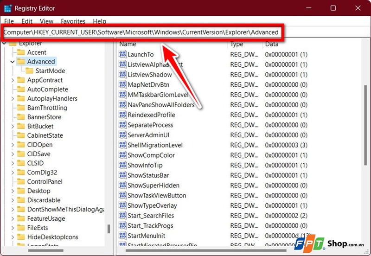The image size is (371, 256).
Task: Click the SeparateProcess value icon
Action: 122,125
